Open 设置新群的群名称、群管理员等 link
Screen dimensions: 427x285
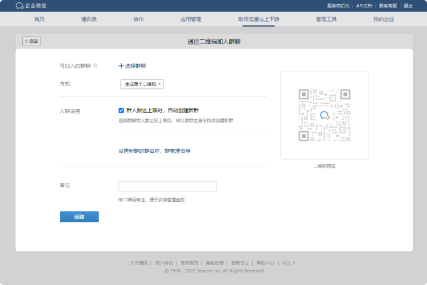point(154,151)
